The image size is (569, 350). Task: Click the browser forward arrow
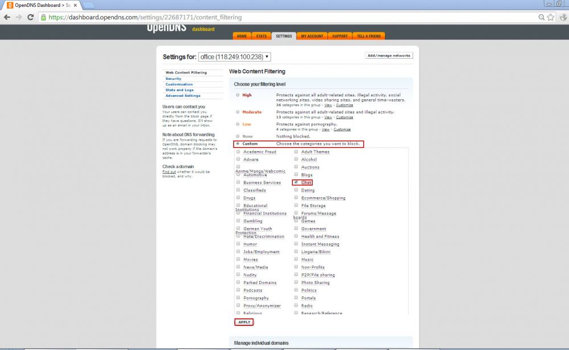(x=19, y=17)
